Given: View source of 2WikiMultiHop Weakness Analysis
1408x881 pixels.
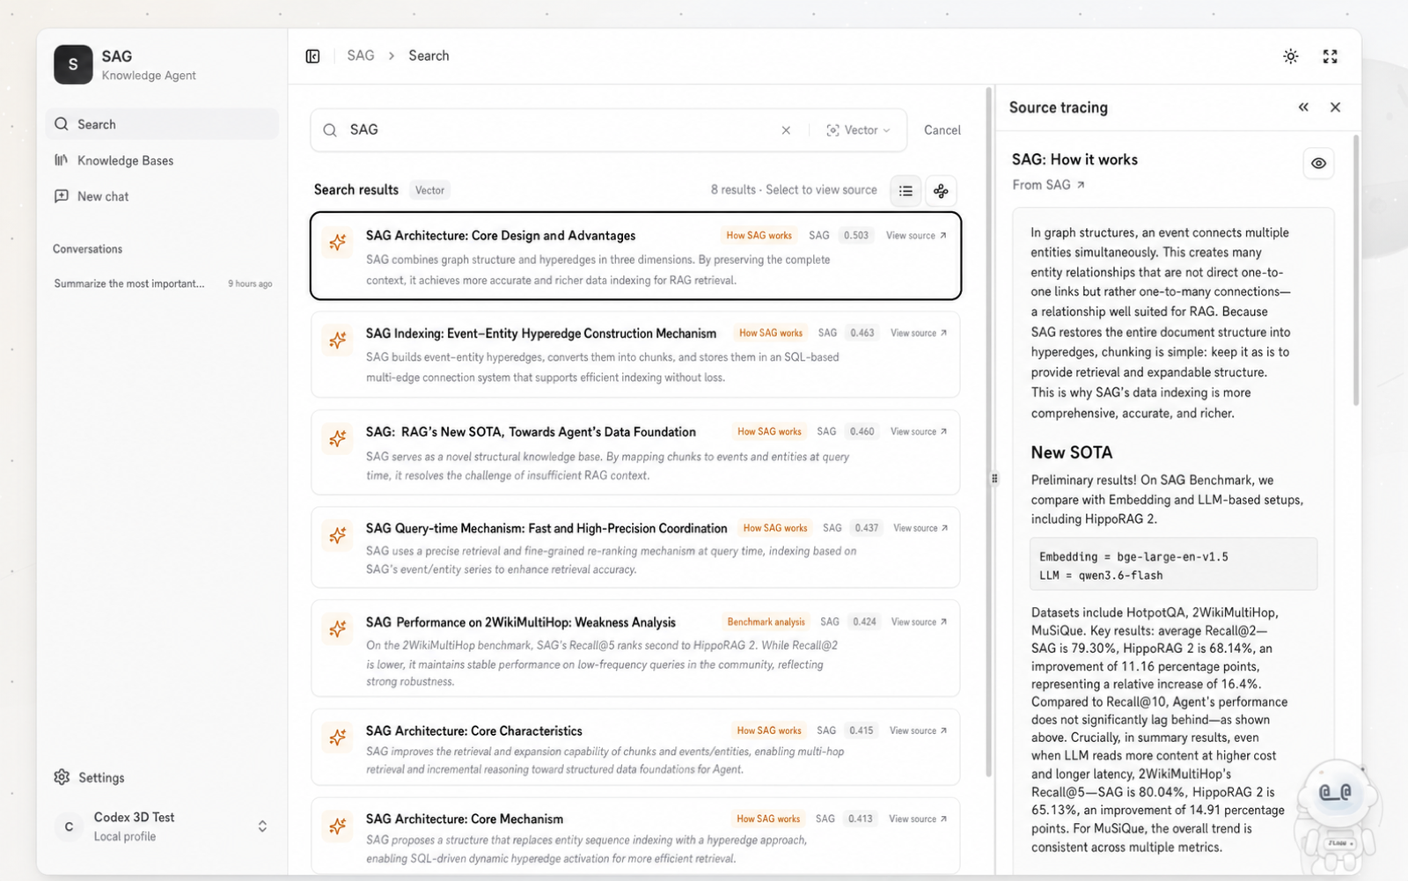Looking at the screenshot, I should [x=919, y=622].
